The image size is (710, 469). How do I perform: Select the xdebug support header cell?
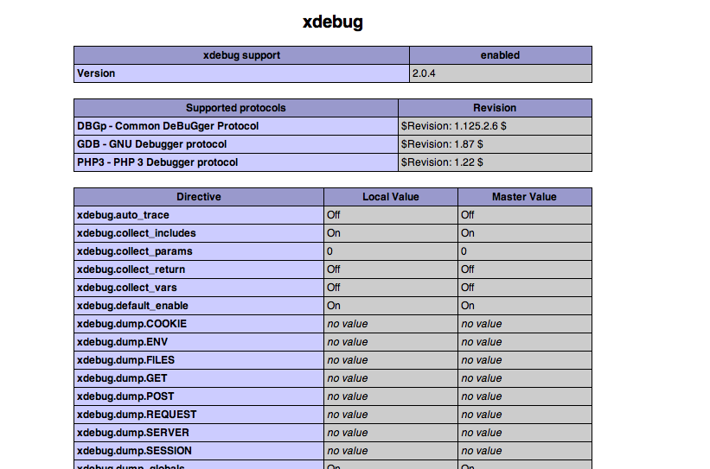click(x=242, y=55)
